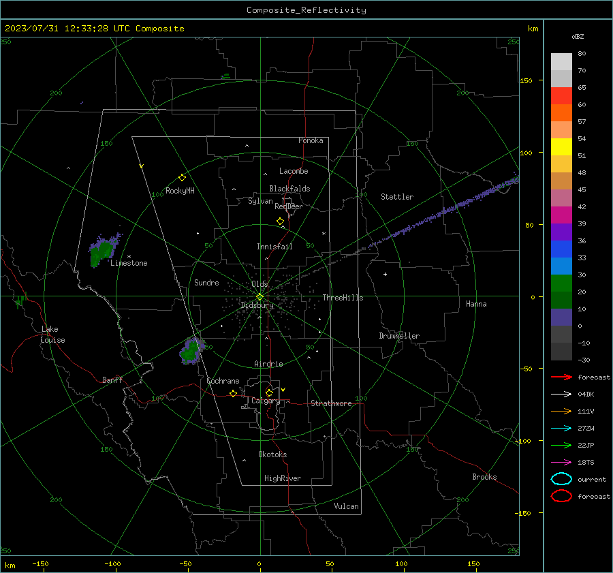
Task: Click the Lake Louise label
Action: 52,335
